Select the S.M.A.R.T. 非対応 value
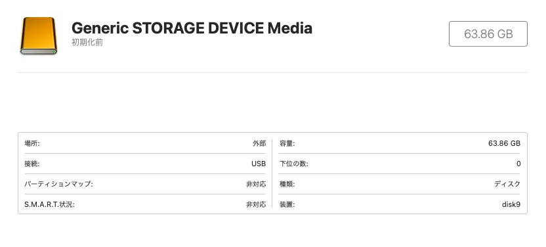The width and height of the screenshot is (546, 247). 256,204
